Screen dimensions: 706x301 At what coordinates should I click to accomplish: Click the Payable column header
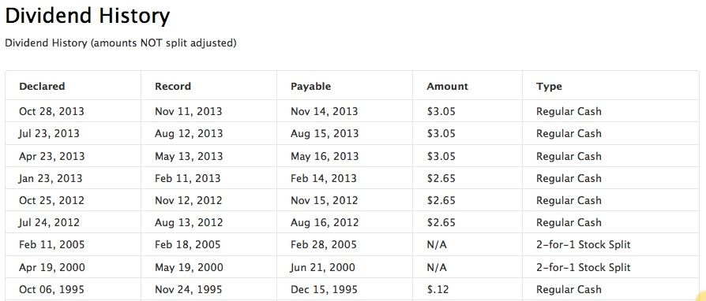[310, 86]
